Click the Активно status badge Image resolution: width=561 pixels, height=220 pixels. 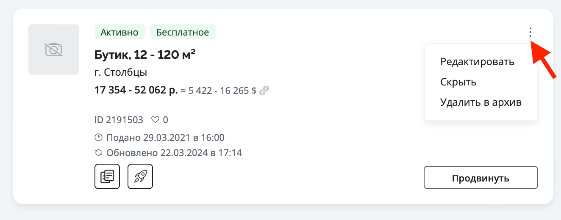click(x=119, y=32)
